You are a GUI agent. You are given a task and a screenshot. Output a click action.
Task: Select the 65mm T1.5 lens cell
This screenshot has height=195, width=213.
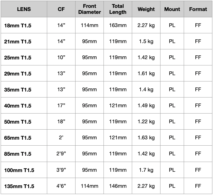click(x=18, y=138)
